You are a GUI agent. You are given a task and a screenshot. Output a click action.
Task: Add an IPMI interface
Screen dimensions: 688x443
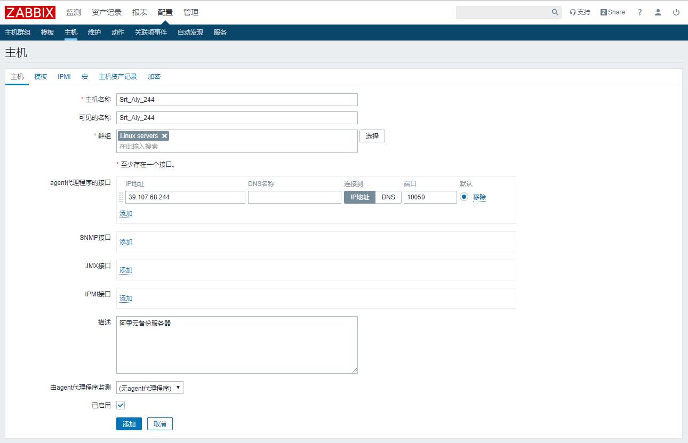click(126, 299)
